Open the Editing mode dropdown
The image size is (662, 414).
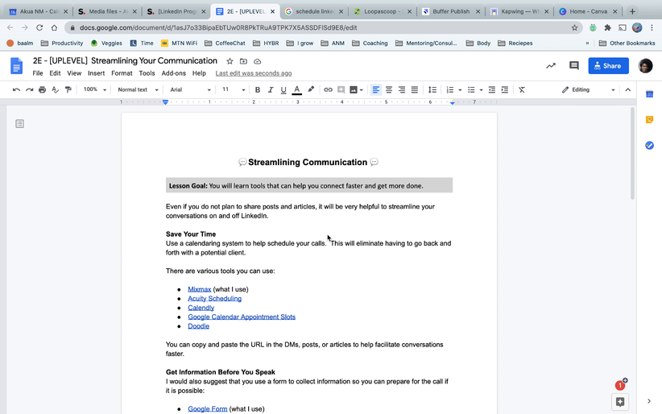click(x=588, y=89)
